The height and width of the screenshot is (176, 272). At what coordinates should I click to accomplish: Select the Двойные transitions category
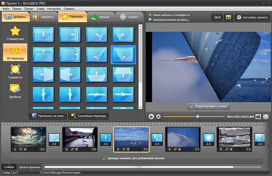coord(15,91)
